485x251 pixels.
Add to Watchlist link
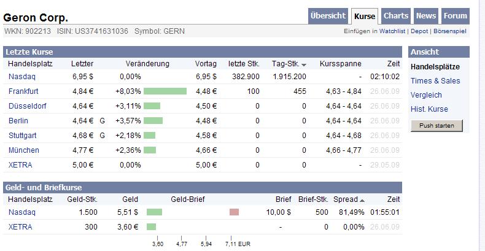[x=392, y=31]
